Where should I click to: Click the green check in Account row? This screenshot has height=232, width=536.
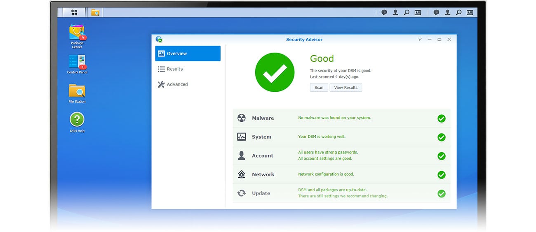pyautogui.click(x=442, y=156)
